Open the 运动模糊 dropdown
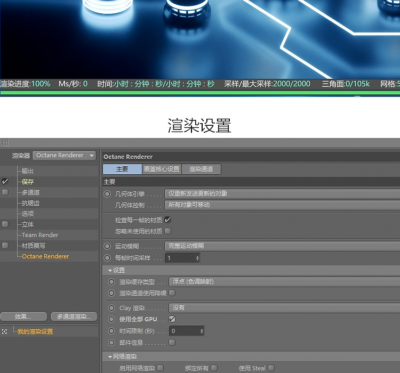This screenshot has width=400, height=373. tap(282, 246)
